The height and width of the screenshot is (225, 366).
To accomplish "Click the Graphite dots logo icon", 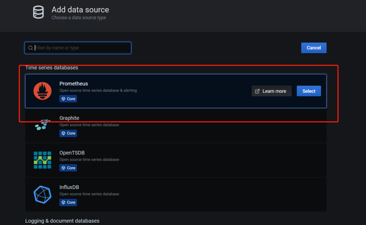I will [x=42, y=126].
